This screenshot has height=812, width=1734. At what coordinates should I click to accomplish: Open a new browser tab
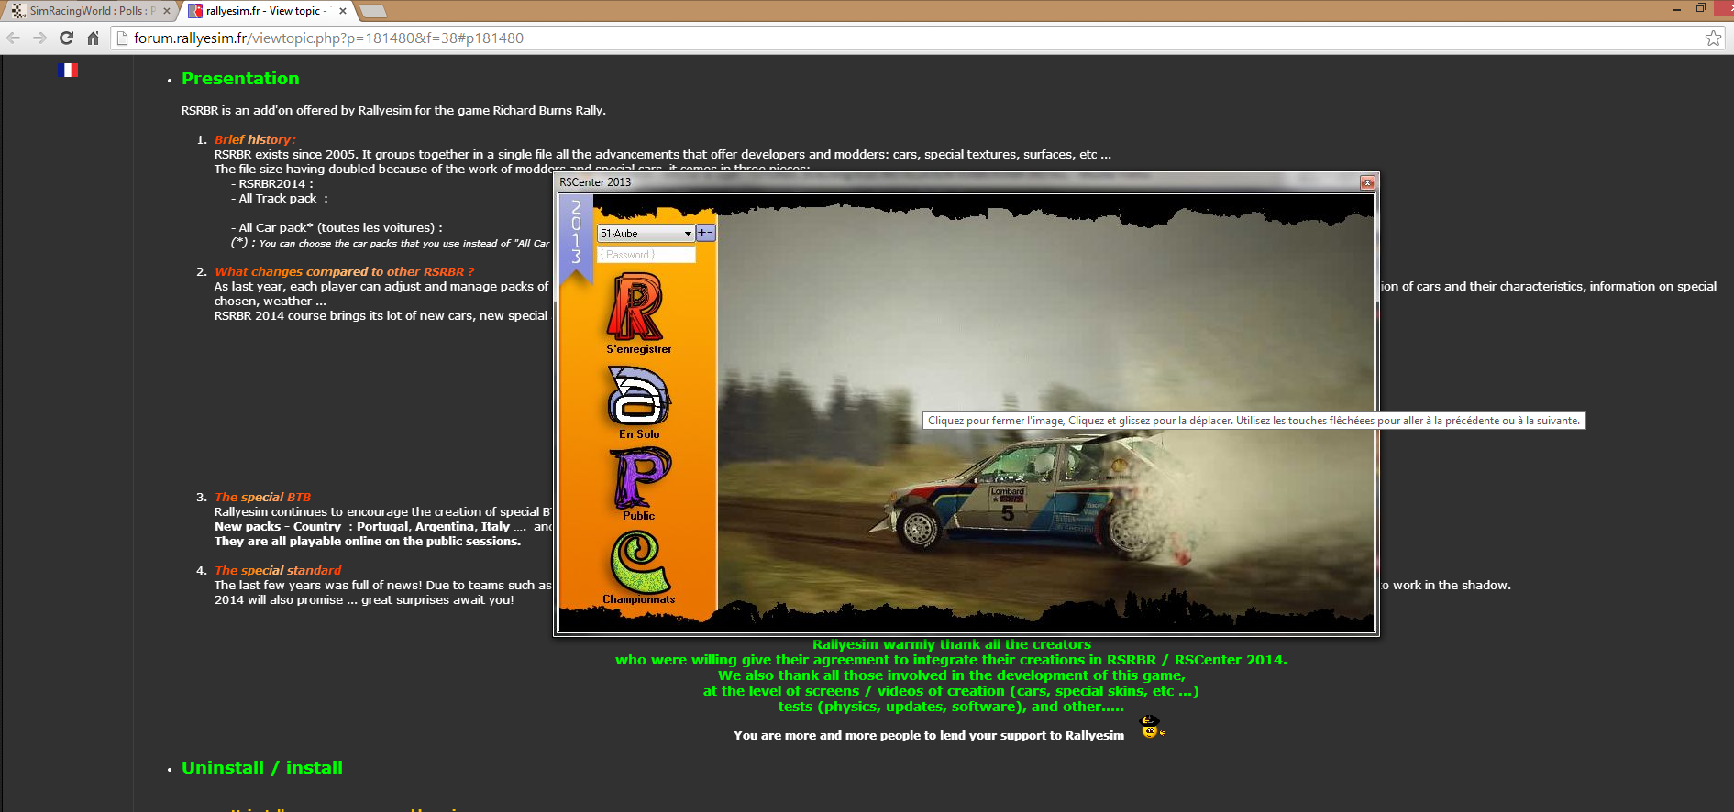click(x=373, y=11)
